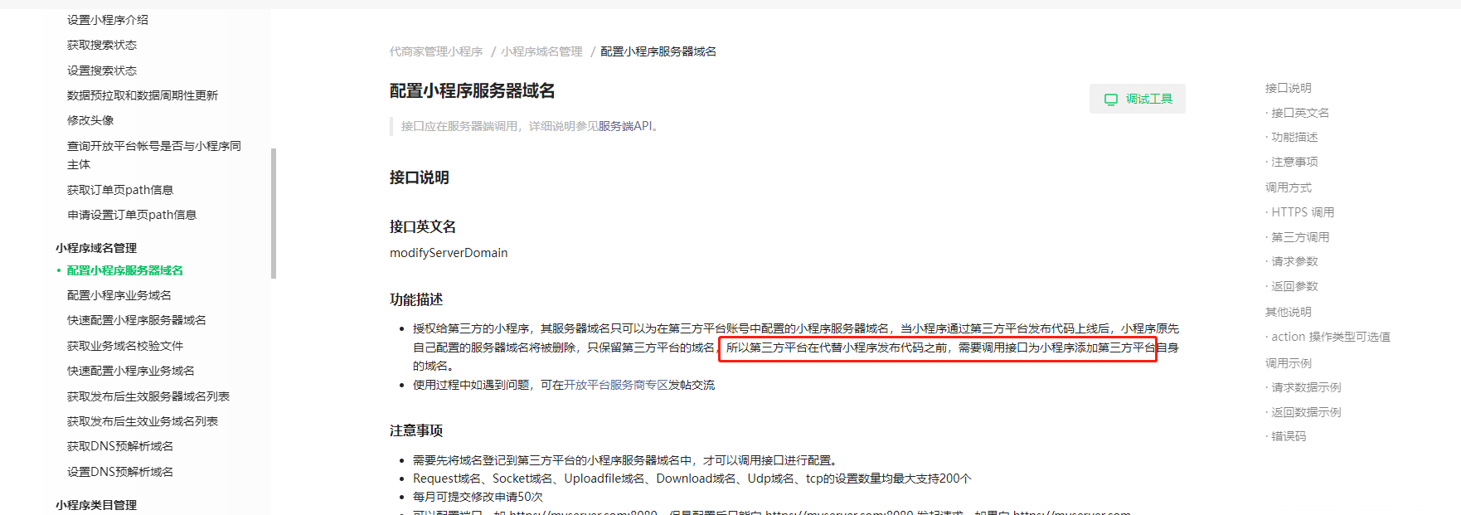Select 配置小程序业务域名 in sidebar
Screen dimensions: 1461x515
pyautogui.click(x=119, y=295)
